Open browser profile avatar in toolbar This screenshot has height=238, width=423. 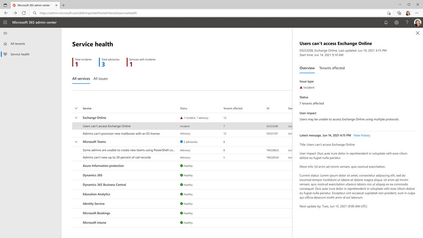tap(408, 13)
